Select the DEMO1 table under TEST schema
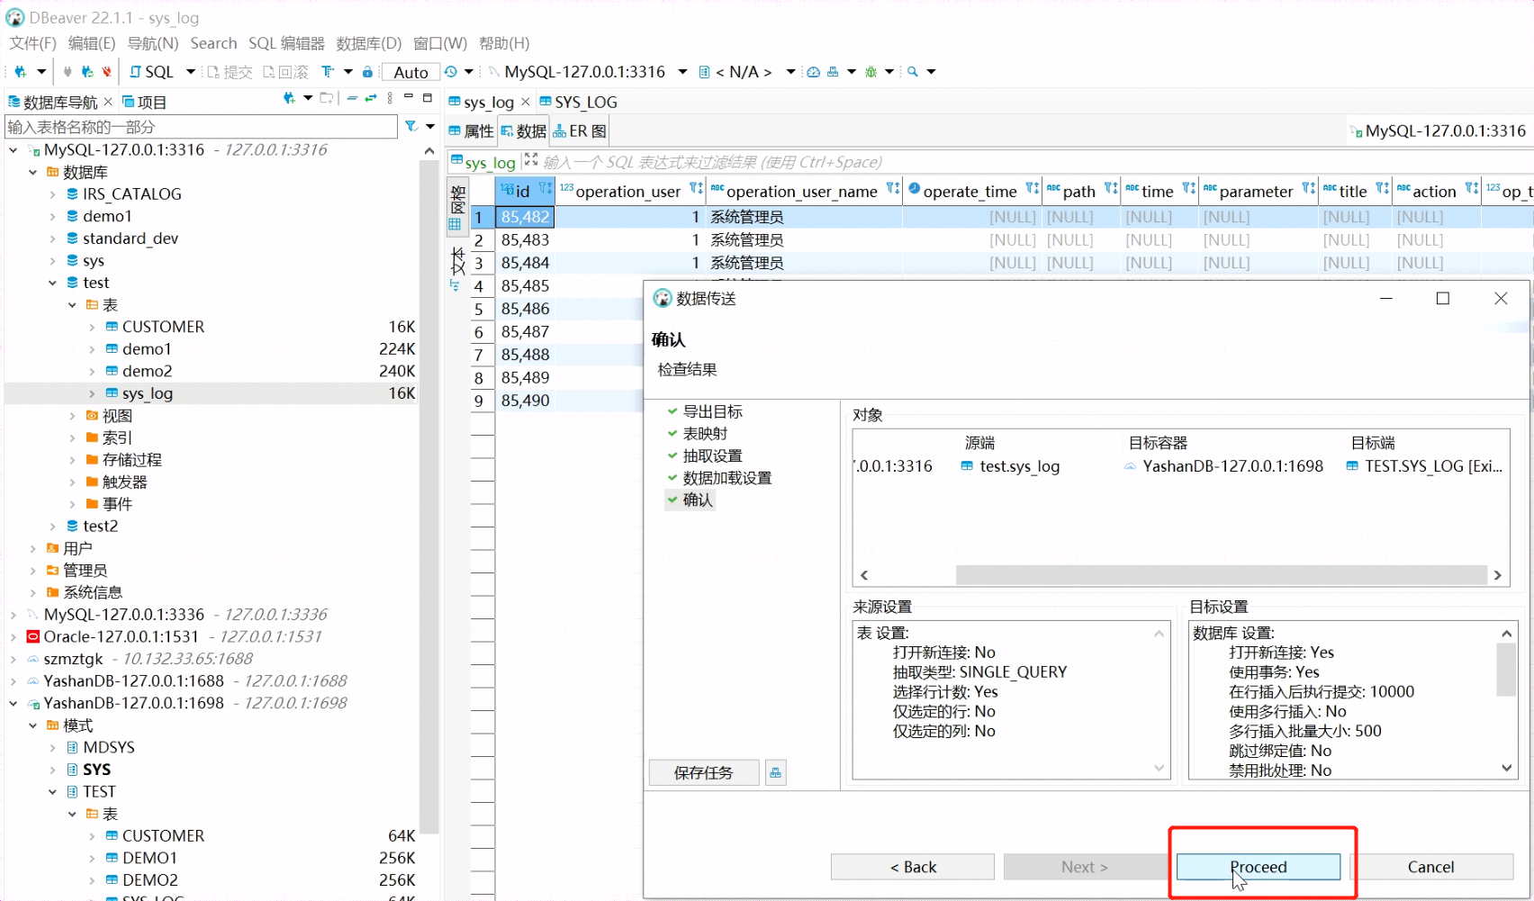This screenshot has width=1534, height=901. coord(149,858)
